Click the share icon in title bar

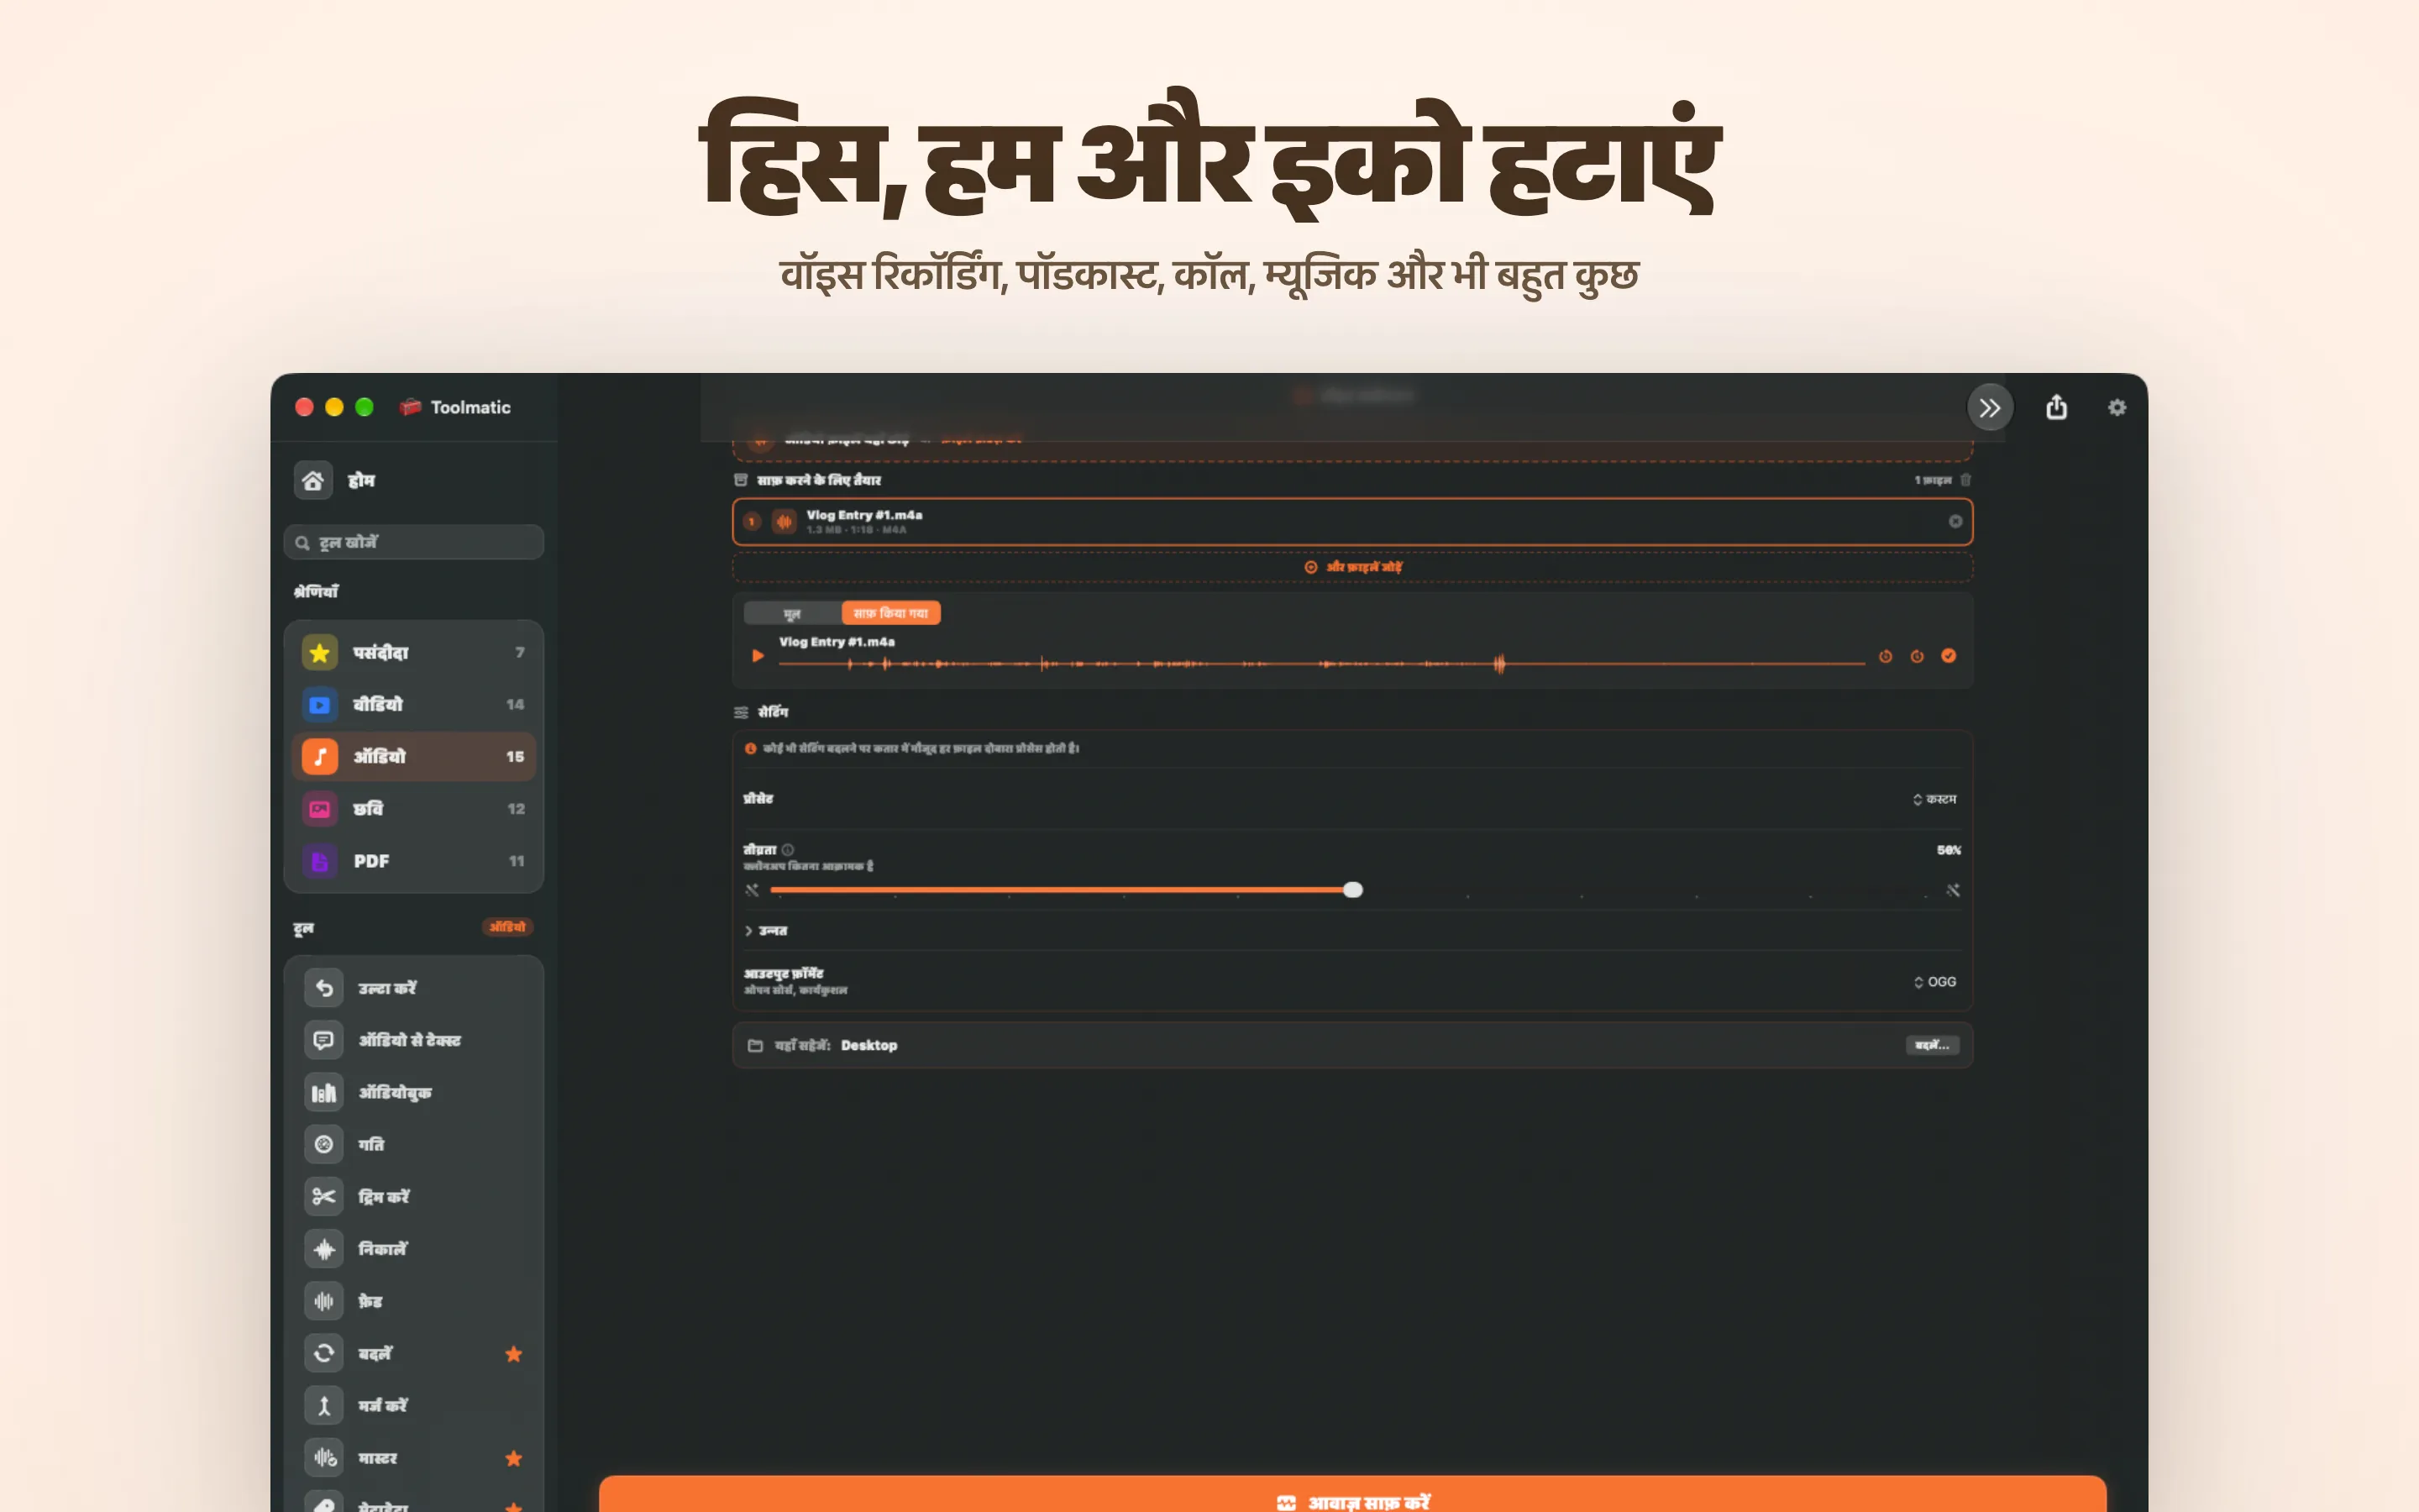coord(2056,407)
